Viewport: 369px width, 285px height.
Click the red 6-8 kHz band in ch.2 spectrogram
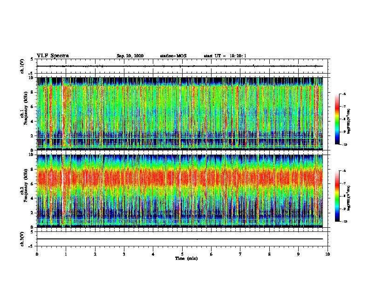(180, 177)
